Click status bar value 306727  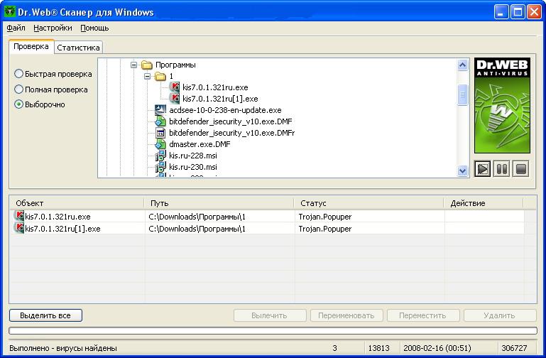[x=514, y=348]
